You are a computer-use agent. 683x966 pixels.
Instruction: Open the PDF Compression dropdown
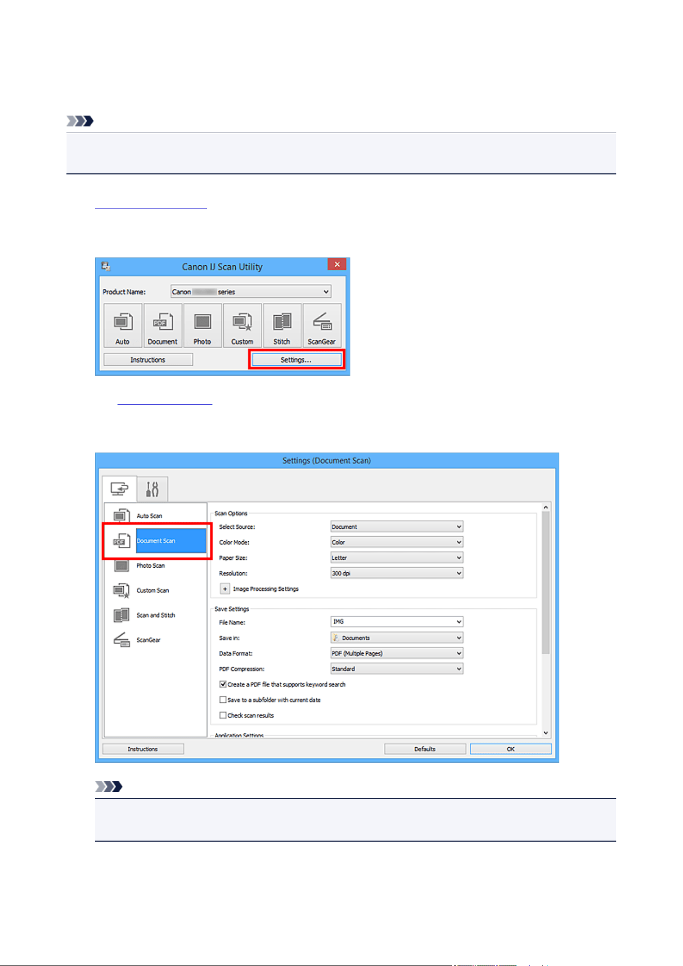pos(397,669)
